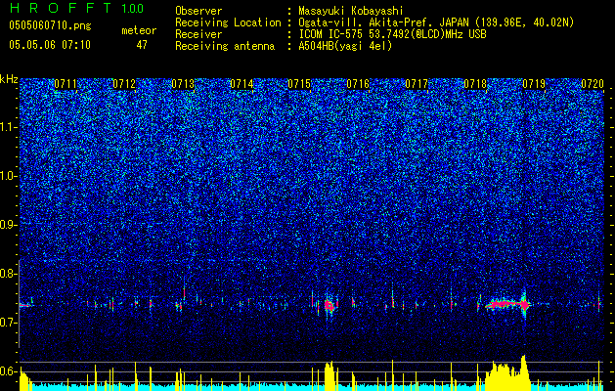The image size is (615, 391).
Task: Click the 0.9 kHz axis label
Action: tap(8, 225)
